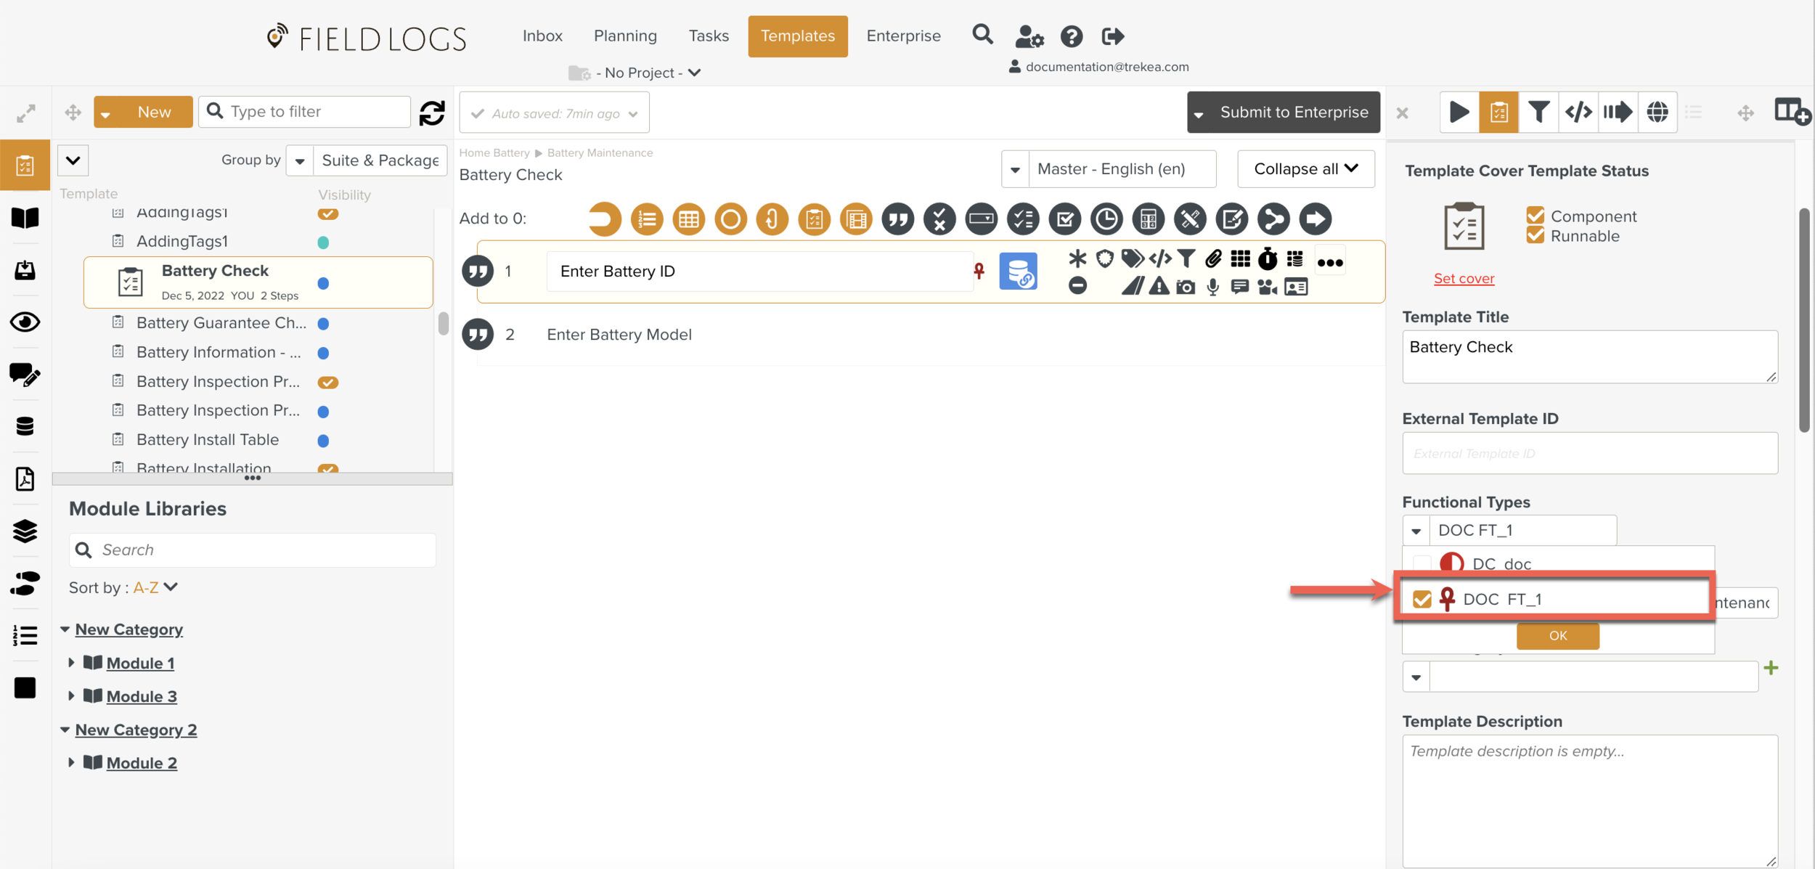
Task: Click the Play/run template icon
Action: click(1459, 113)
